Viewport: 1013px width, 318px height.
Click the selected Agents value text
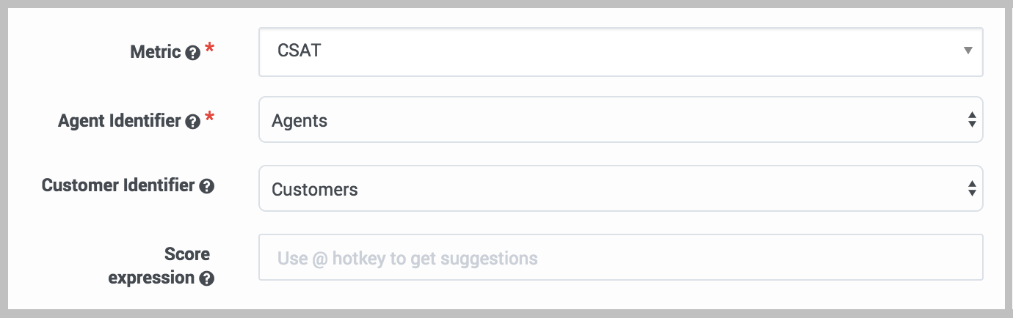click(299, 120)
